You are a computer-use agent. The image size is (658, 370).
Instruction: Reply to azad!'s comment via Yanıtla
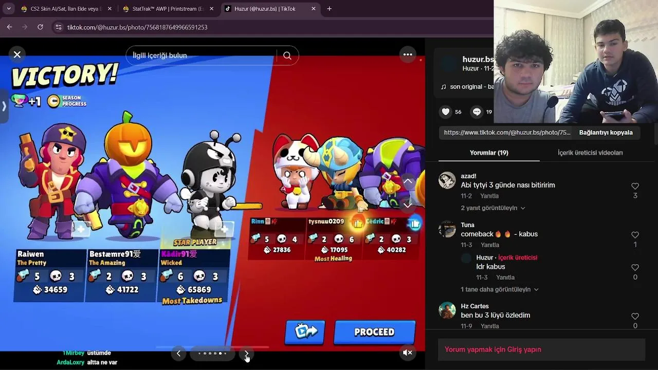489,196
